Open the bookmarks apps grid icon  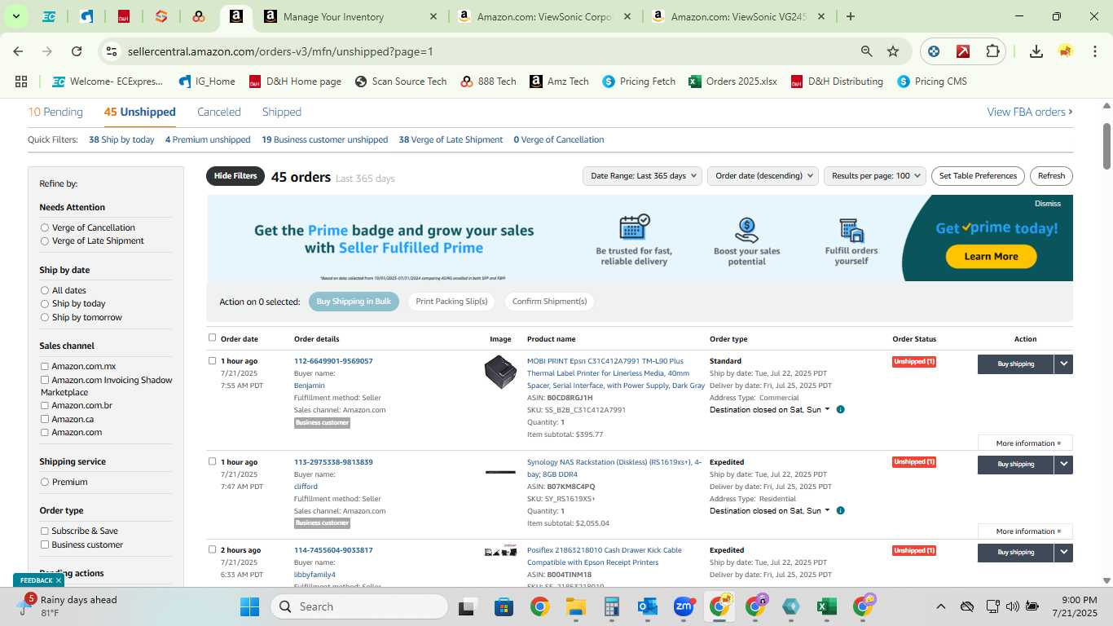tap(21, 82)
